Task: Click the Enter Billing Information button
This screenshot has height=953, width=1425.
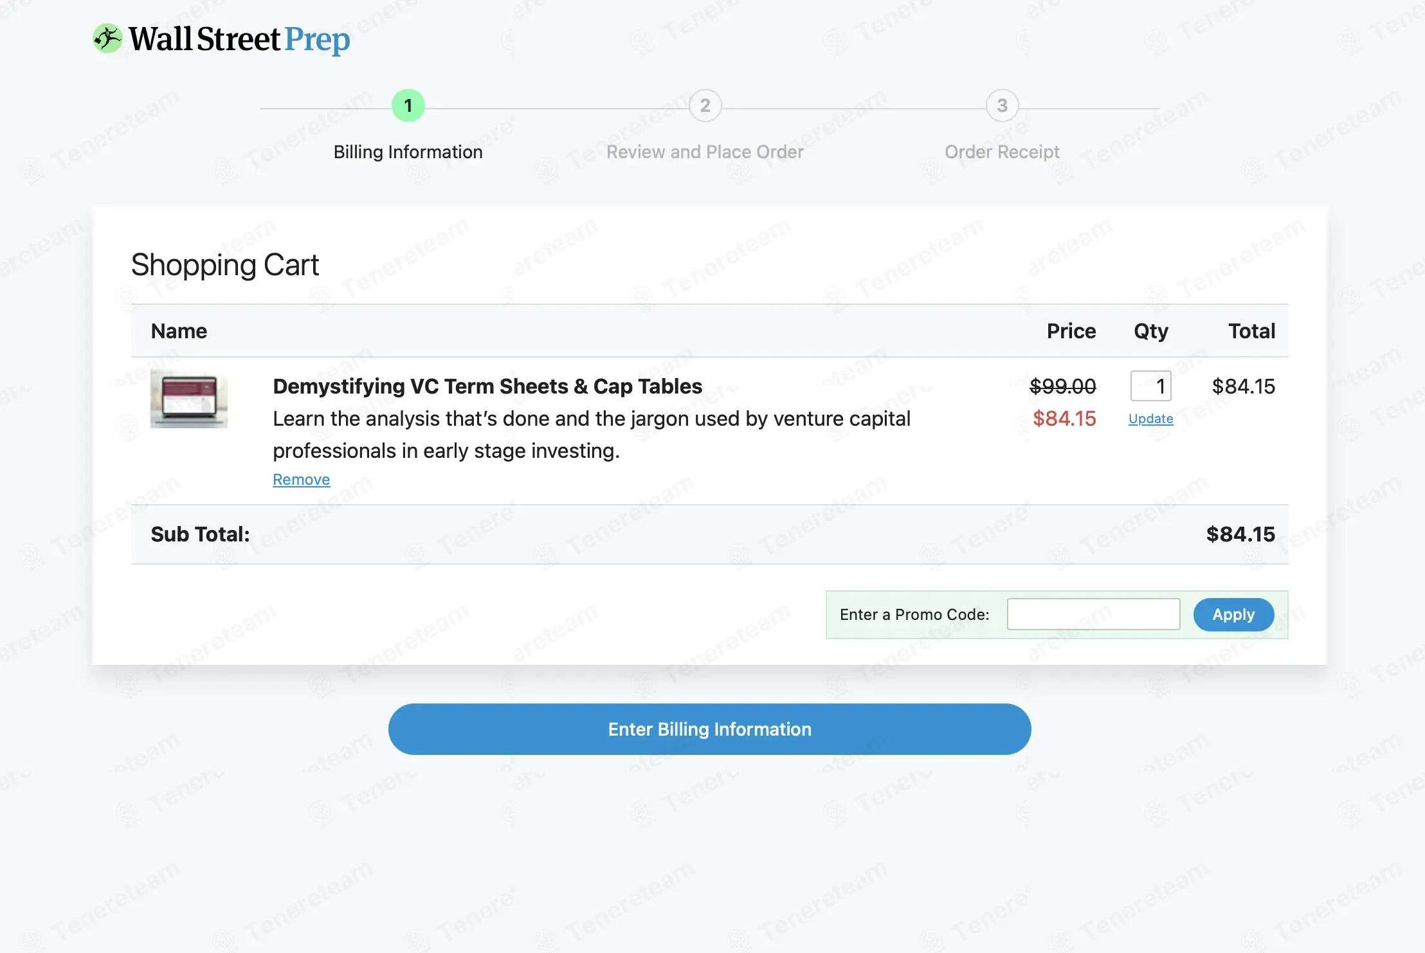Action: coord(709,729)
